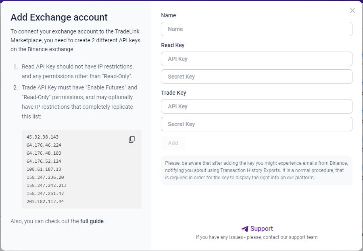Click the Add Exchange account heading

point(59,17)
